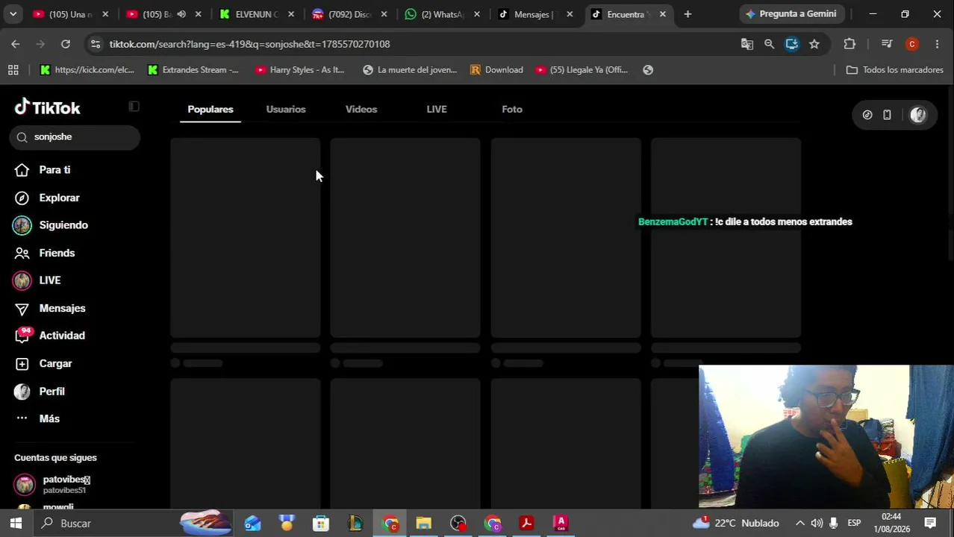The height and width of the screenshot is (537, 954).
Task: Open Chrome profile C avatar
Action: click(x=911, y=44)
